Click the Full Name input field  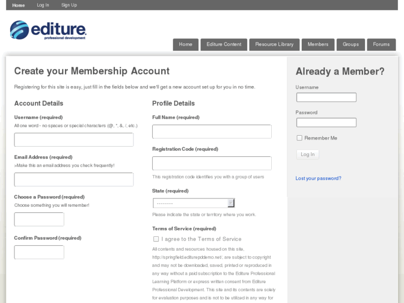pos(212,132)
